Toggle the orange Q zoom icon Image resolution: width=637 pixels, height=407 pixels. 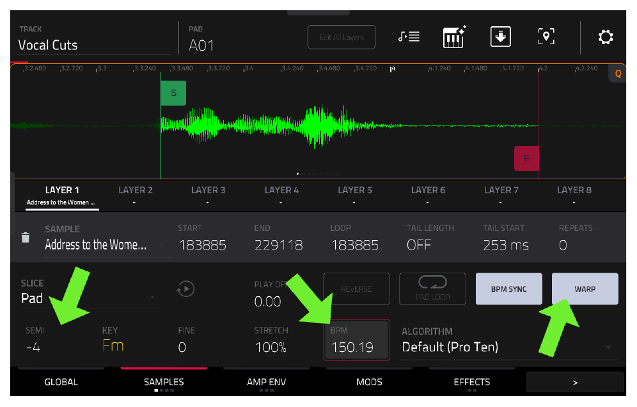coord(618,74)
